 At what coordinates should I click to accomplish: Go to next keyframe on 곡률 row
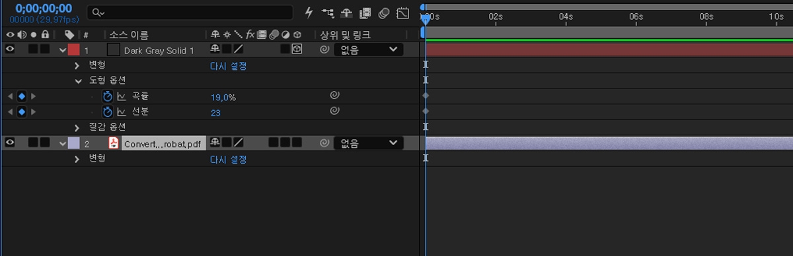pos(34,96)
